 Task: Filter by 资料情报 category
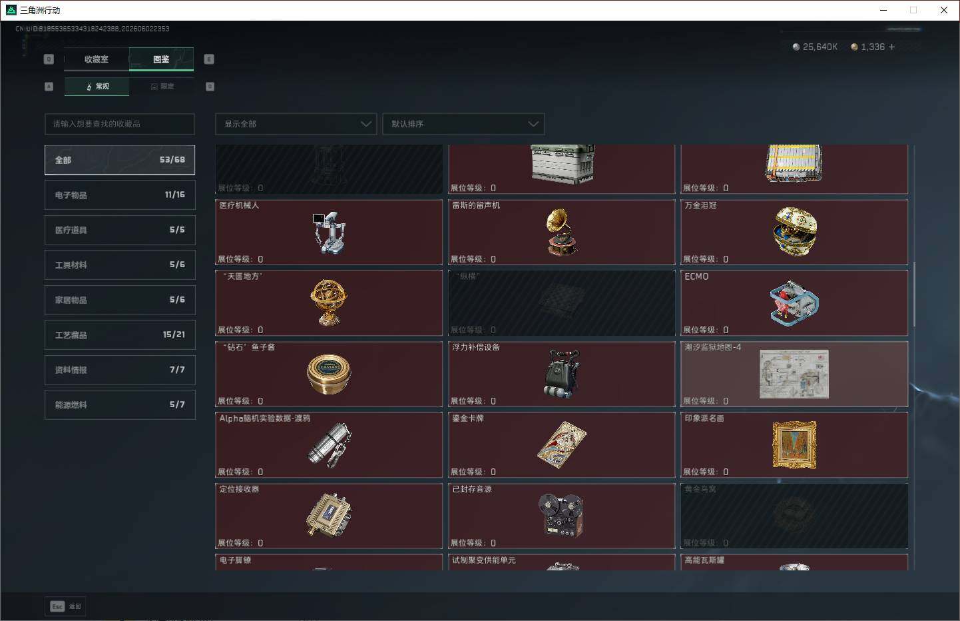pyautogui.click(x=120, y=370)
